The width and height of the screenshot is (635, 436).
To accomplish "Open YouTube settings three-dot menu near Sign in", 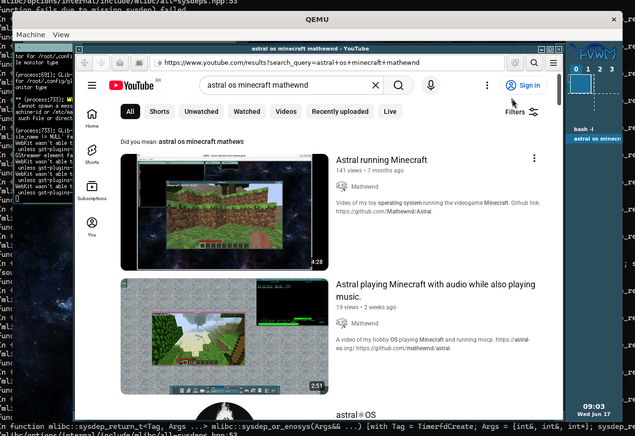I will coord(487,85).
